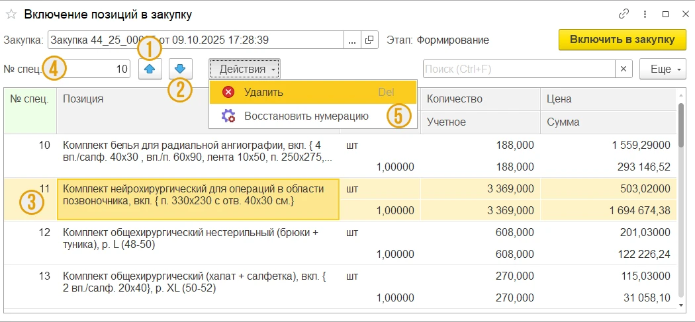Viewport: 695px width, 322px height.
Task: Open selection list for the Закупка field
Action: point(352,40)
